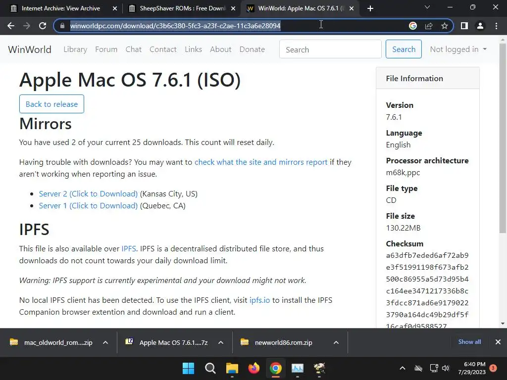Open the Google icon in address bar
This screenshot has height=380, width=507.
point(412,26)
